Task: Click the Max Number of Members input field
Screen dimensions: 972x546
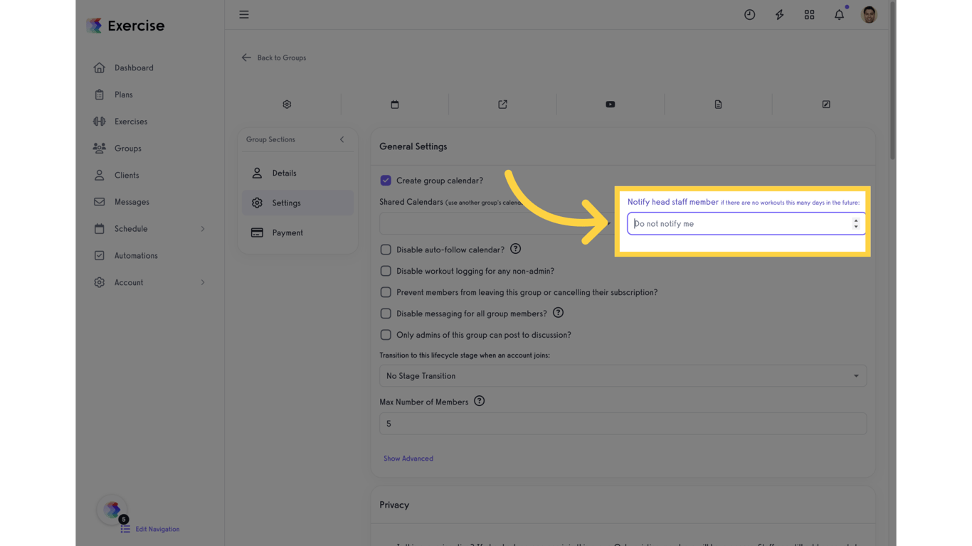Action: pyautogui.click(x=623, y=423)
